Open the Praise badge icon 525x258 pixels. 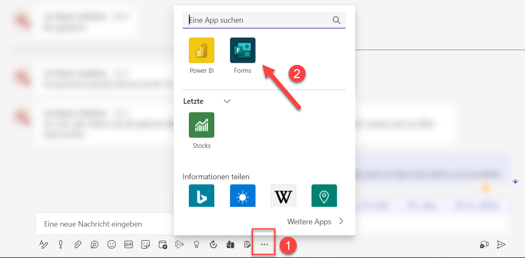pos(197,244)
